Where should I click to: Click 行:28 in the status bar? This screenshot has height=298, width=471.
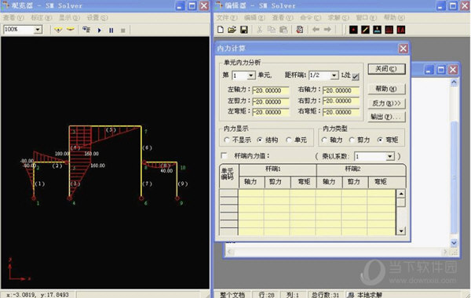point(266,295)
